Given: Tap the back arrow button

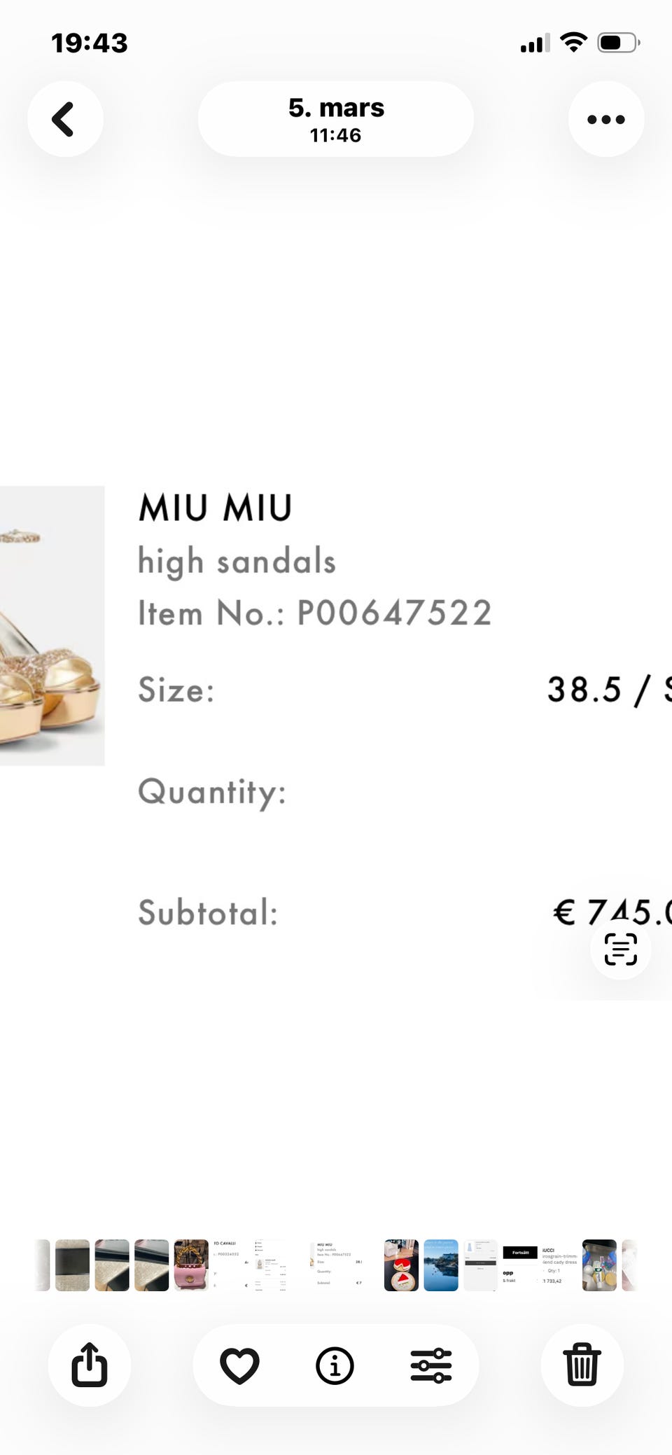Looking at the screenshot, I should (x=64, y=119).
